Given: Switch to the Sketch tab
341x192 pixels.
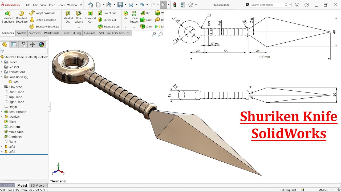Looking at the screenshot, I should (x=22, y=33).
